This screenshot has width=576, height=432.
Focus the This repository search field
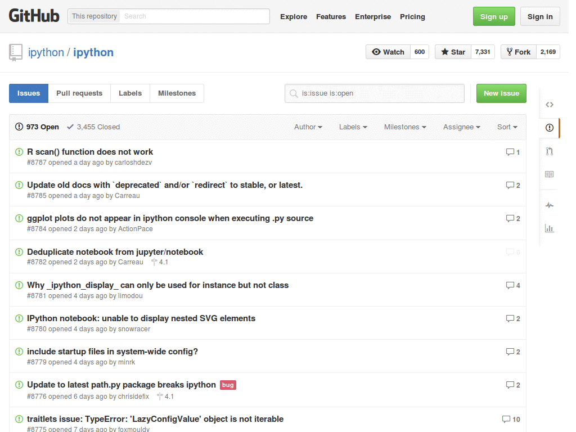coord(195,16)
